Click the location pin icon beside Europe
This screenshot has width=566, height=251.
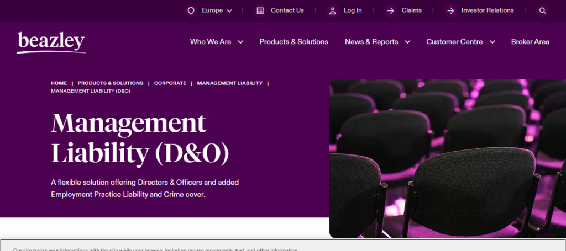pos(191,10)
